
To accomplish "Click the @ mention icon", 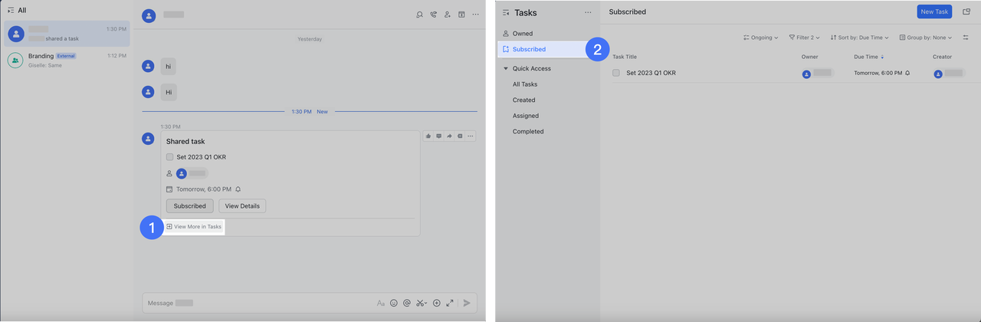I will coord(407,303).
